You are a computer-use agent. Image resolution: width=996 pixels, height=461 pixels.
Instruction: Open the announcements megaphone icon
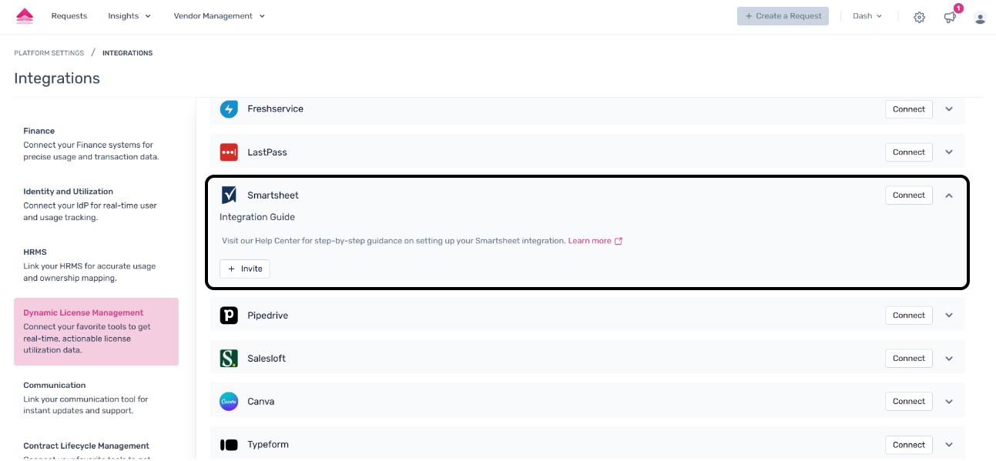click(x=950, y=17)
